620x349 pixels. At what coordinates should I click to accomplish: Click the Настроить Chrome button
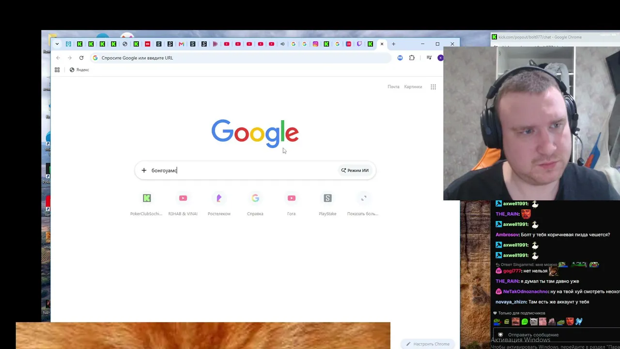(x=428, y=344)
